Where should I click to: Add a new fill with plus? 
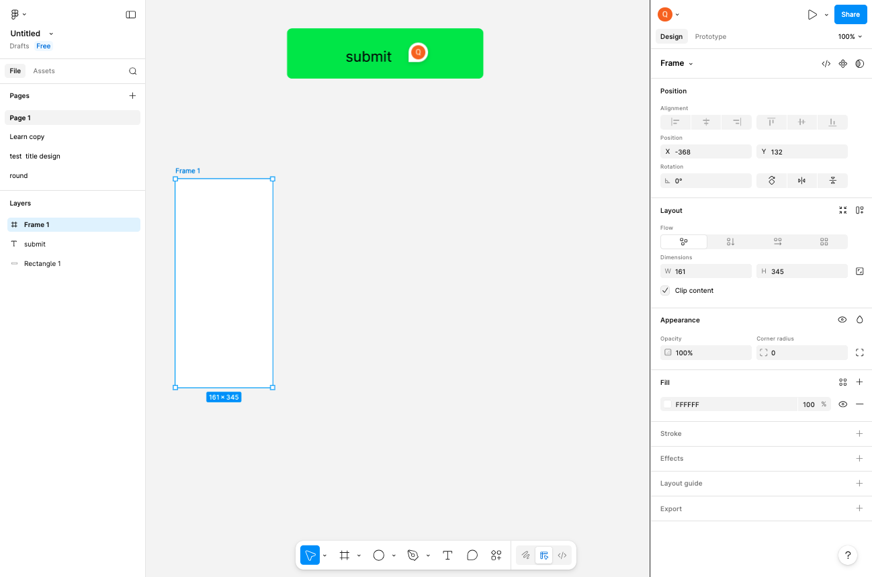pyautogui.click(x=859, y=382)
